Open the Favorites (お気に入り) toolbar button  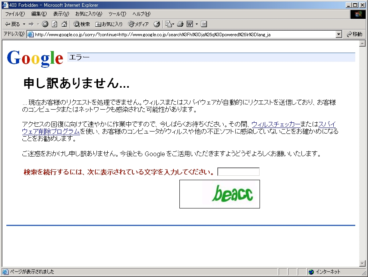pyautogui.click(x=109, y=24)
